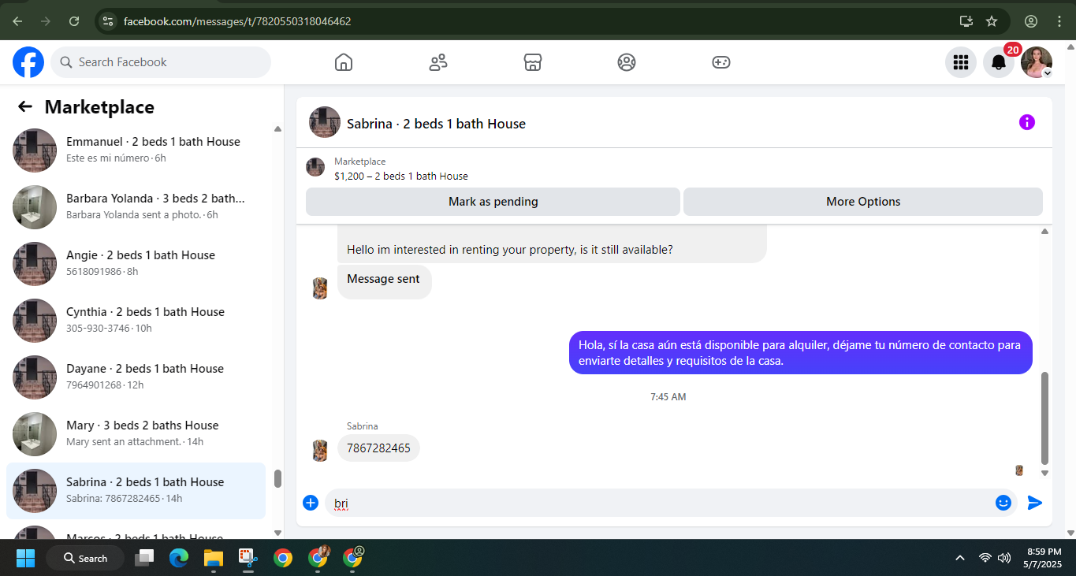Open Dayane's 2 beds 1 bath conversation
Image resolution: width=1076 pixels, height=576 pixels.
point(136,377)
